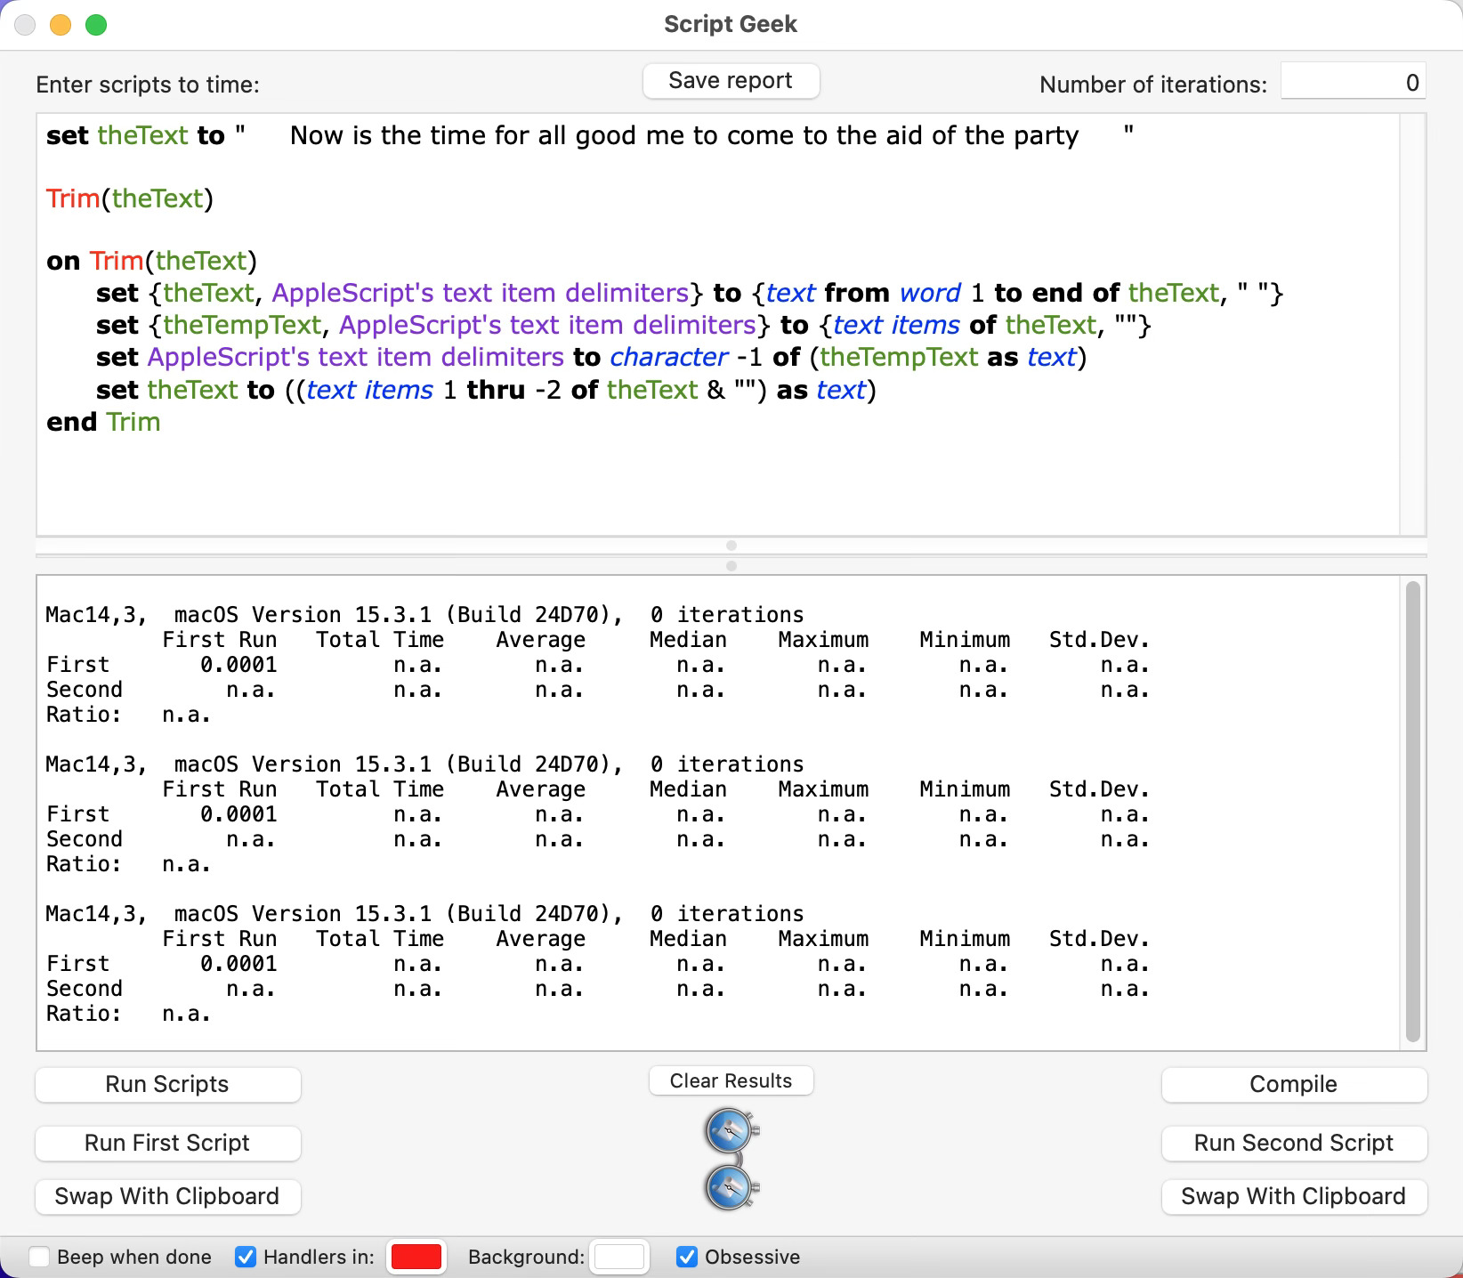
Task: Click the 'end Trim' line in script
Action: click(103, 422)
